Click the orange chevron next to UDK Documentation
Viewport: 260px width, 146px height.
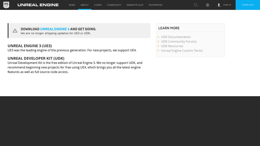[158, 37]
